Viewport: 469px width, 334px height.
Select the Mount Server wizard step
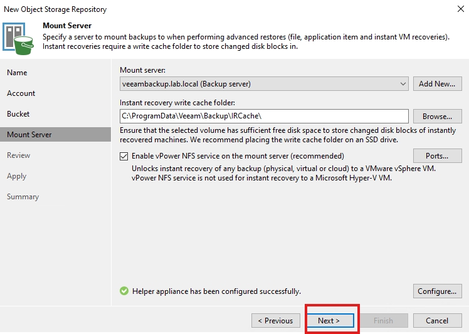pos(29,135)
